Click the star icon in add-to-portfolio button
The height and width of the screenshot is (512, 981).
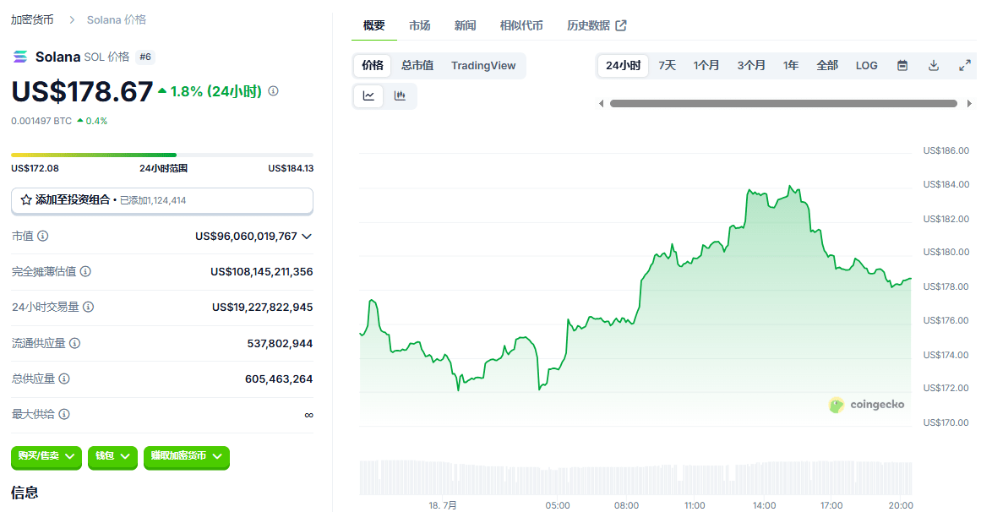click(26, 200)
